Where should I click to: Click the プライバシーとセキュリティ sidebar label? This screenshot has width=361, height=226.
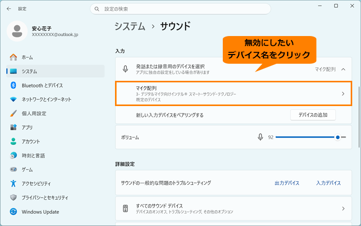click(x=45, y=198)
